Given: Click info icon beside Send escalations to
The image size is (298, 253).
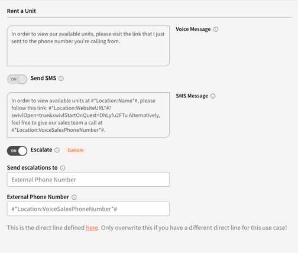Looking at the screenshot, I should pyautogui.click(x=63, y=168).
